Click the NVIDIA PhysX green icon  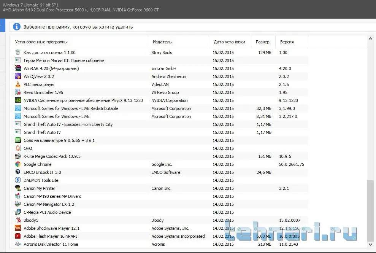tap(18, 100)
